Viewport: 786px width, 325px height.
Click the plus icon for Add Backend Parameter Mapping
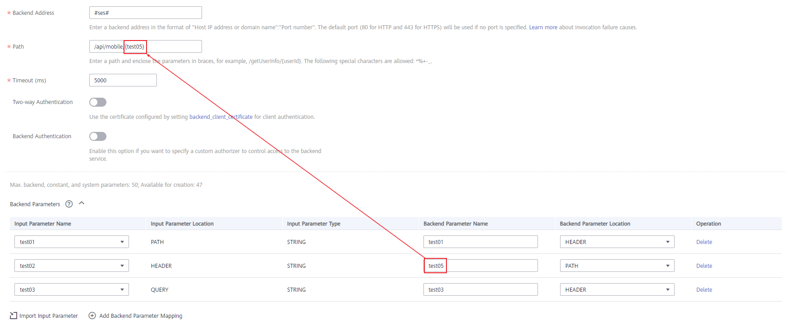point(92,316)
